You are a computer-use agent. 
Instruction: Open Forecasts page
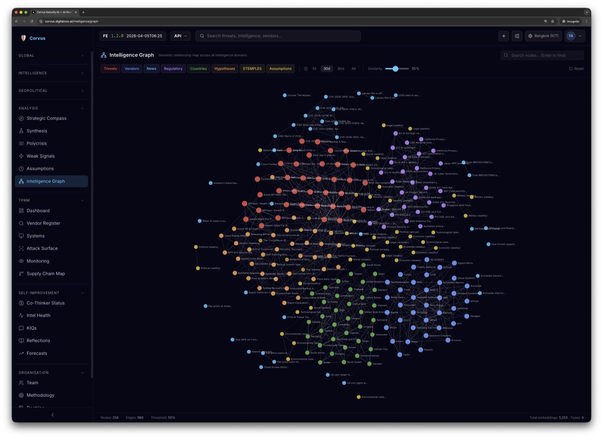[51, 353]
